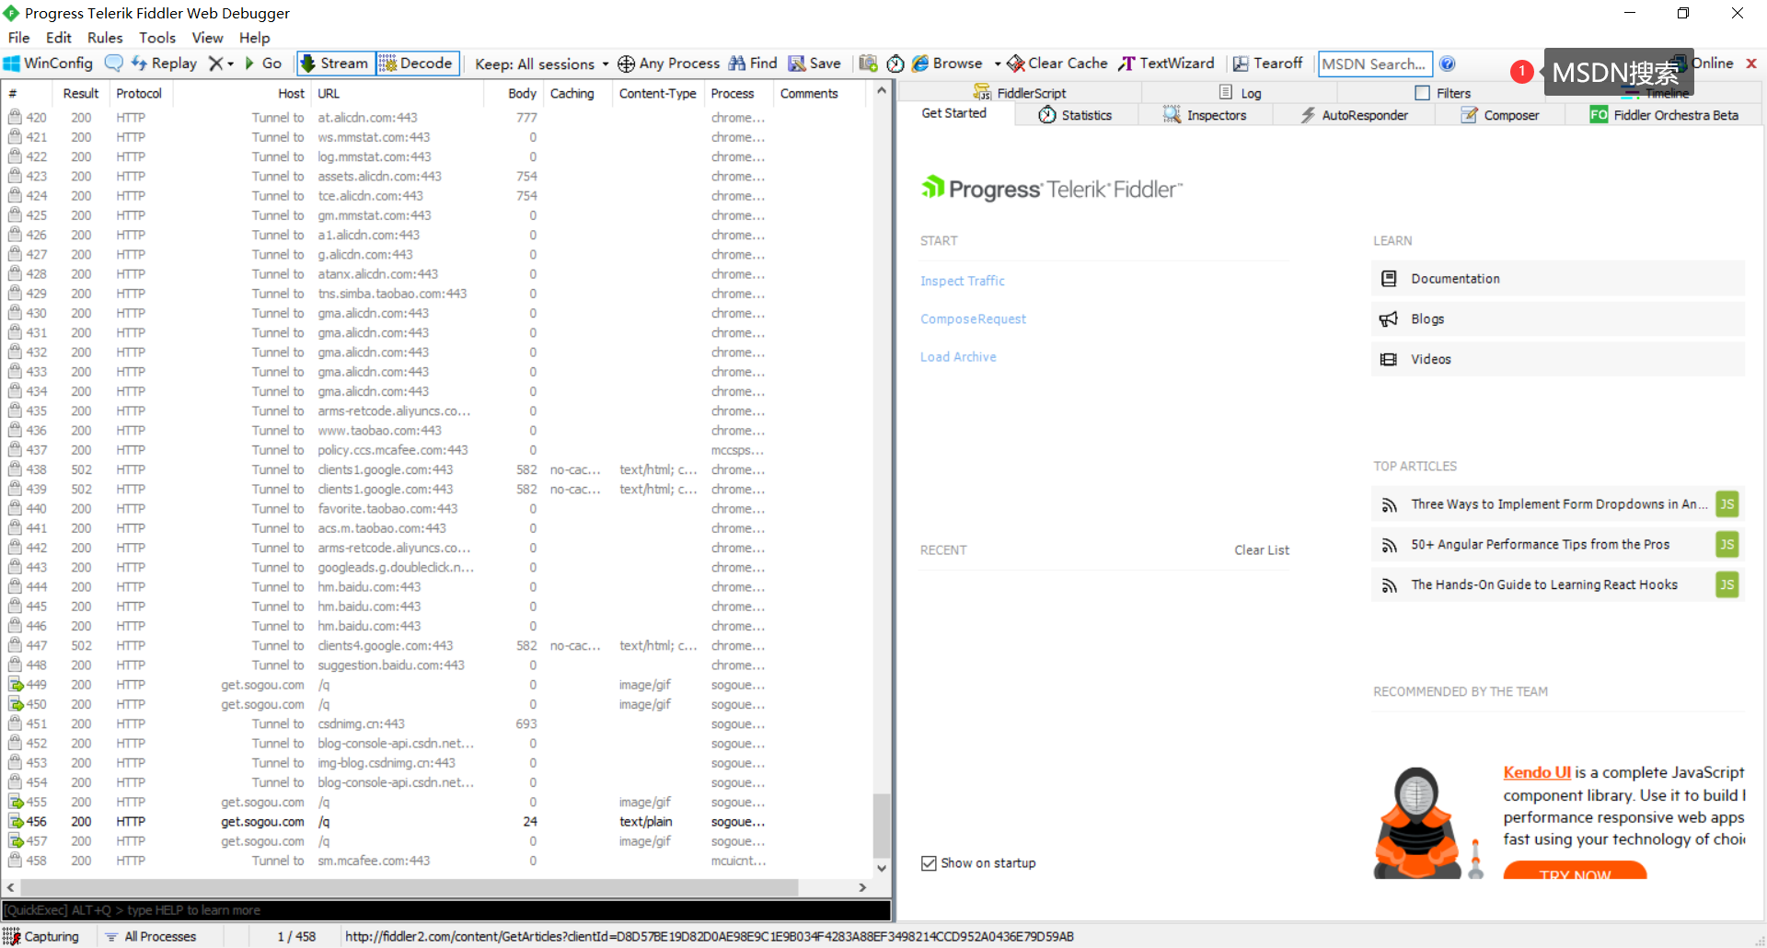Screen dimensions: 1767x948
Task: Open the Videos link
Action: click(x=1557, y=360)
